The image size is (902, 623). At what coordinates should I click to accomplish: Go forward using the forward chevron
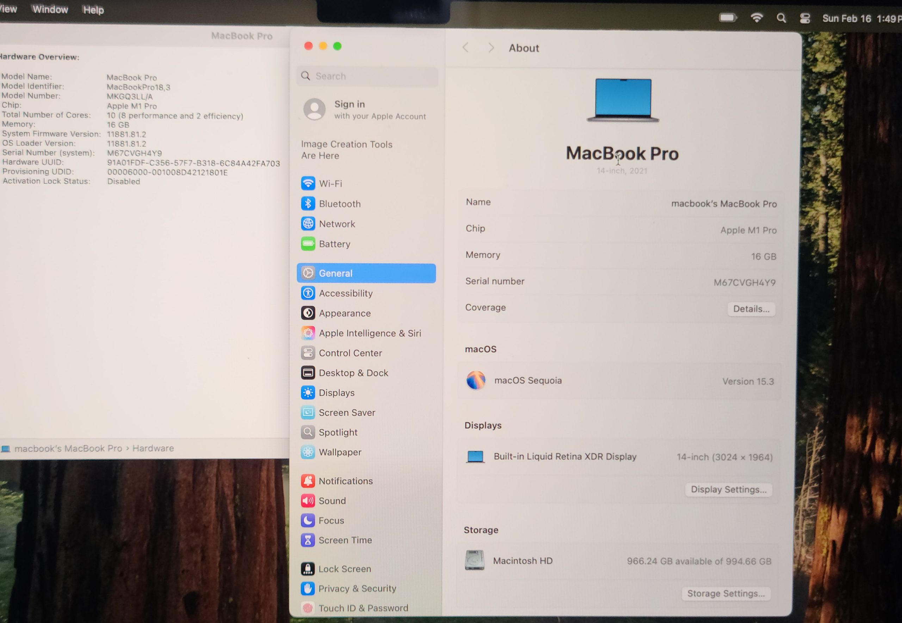pos(491,48)
